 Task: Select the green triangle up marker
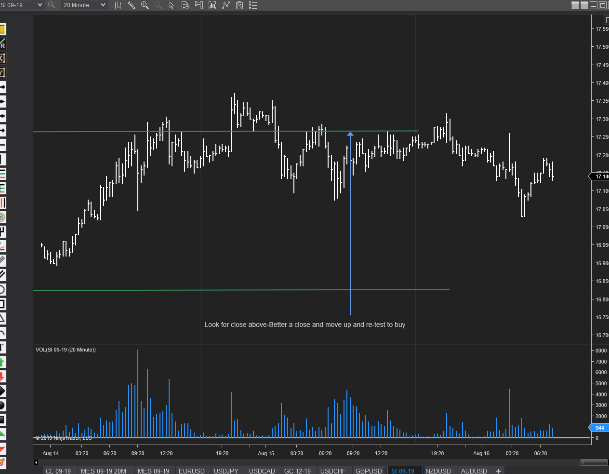(2, 433)
